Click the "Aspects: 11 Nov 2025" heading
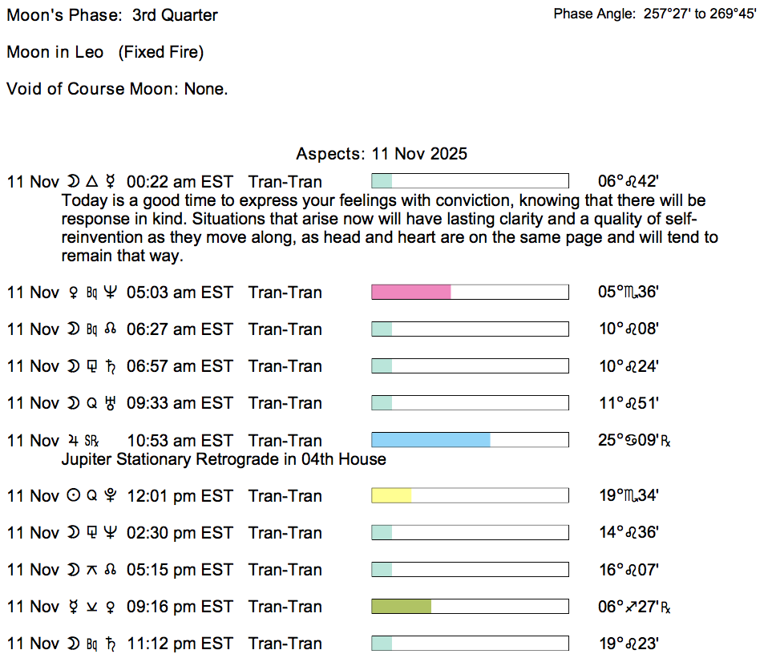The image size is (768, 662). tap(382, 154)
